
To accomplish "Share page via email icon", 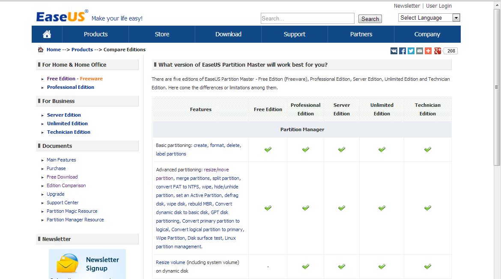I will [420, 51].
